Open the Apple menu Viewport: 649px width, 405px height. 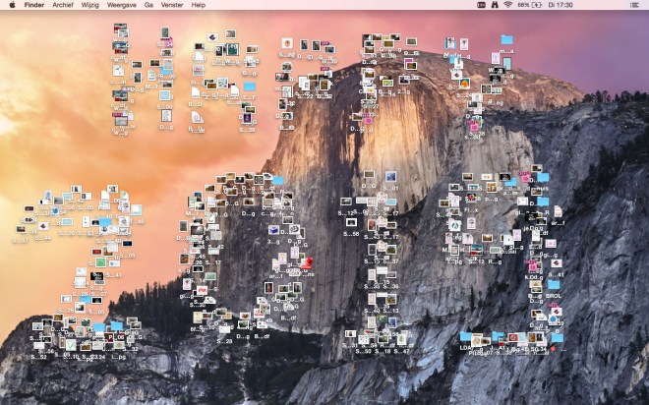(x=13, y=5)
